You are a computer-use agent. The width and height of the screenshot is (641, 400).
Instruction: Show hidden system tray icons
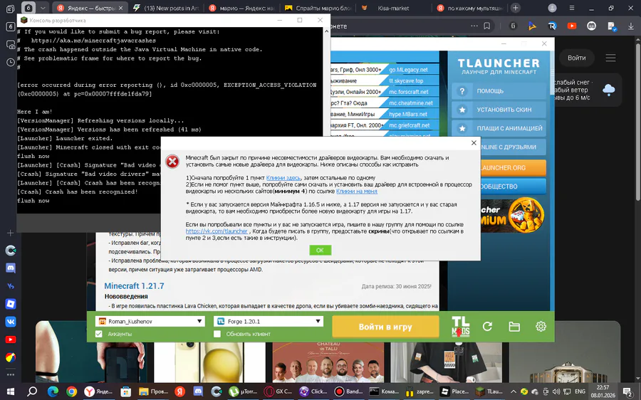(514, 391)
